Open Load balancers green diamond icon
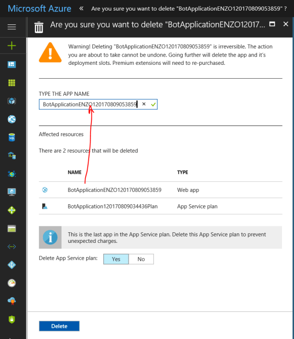The height and width of the screenshot is (339, 294). click(11, 210)
